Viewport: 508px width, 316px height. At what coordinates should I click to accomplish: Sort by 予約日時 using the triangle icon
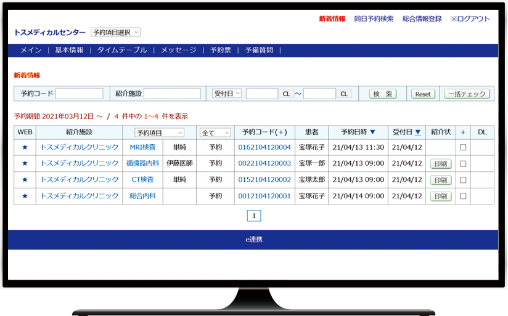(x=372, y=132)
